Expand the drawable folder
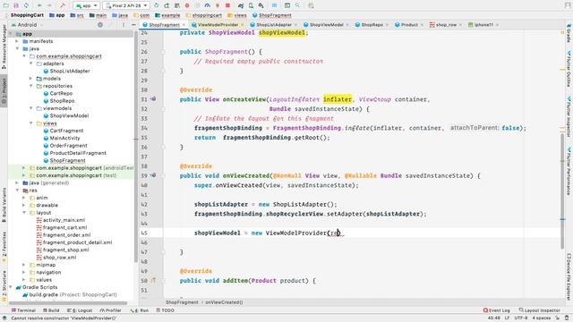 tap(24, 205)
